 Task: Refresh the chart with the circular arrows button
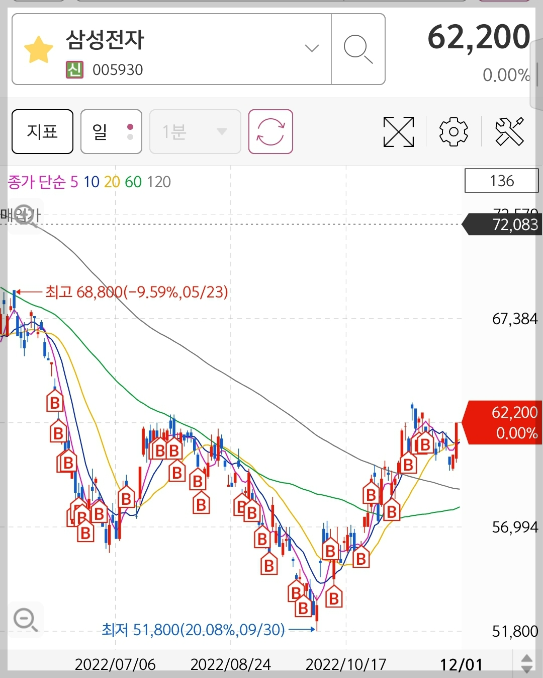click(270, 131)
